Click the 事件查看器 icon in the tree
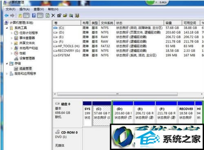Image resolution: width=204 pixels, height=150 pixels. (x=16, y=38)
